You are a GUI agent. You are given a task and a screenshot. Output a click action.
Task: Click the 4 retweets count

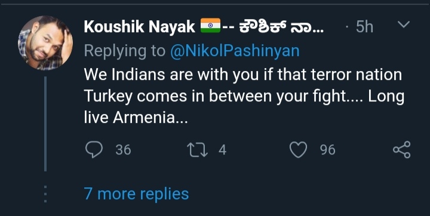pos(222,150)
